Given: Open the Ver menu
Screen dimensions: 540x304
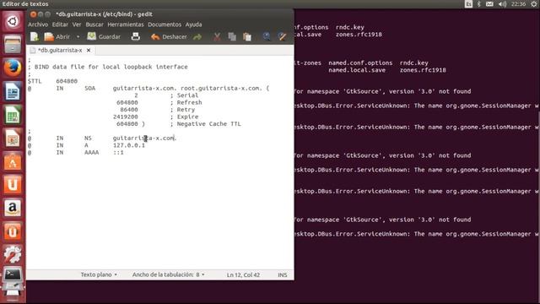Looking at the screenshot, I should tap(77, 24).
